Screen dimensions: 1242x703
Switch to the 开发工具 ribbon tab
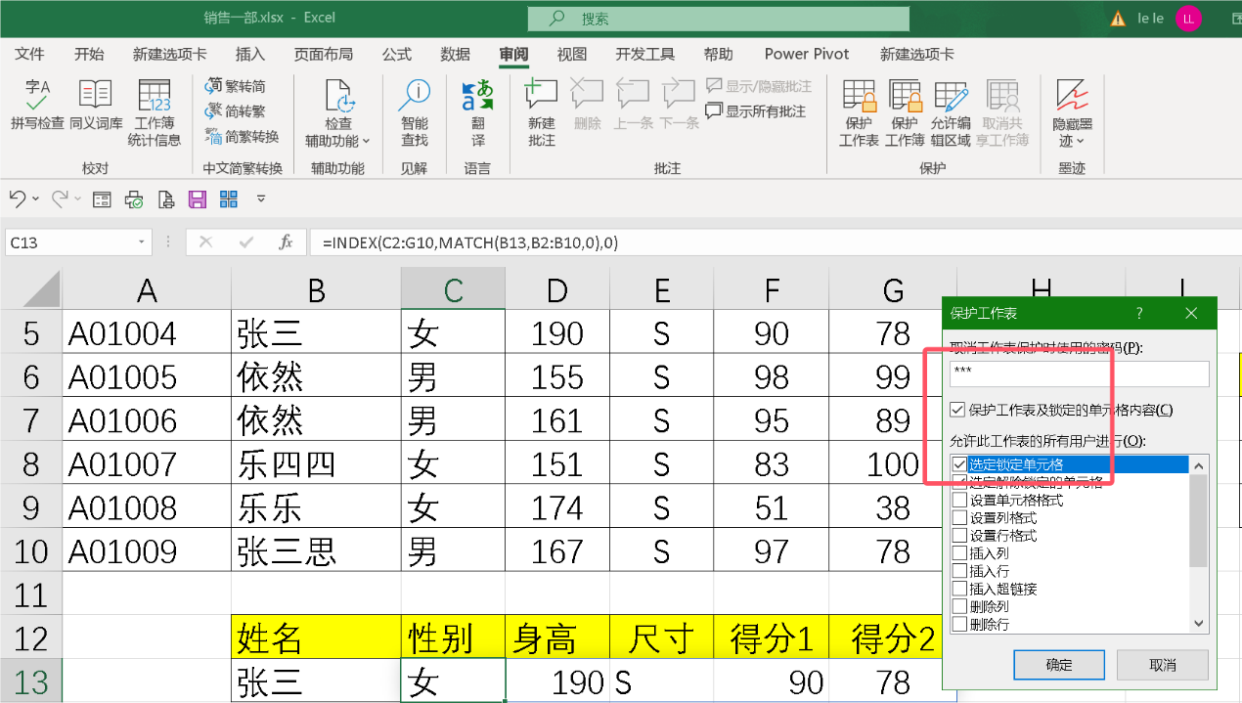click(x=644, y=54)
